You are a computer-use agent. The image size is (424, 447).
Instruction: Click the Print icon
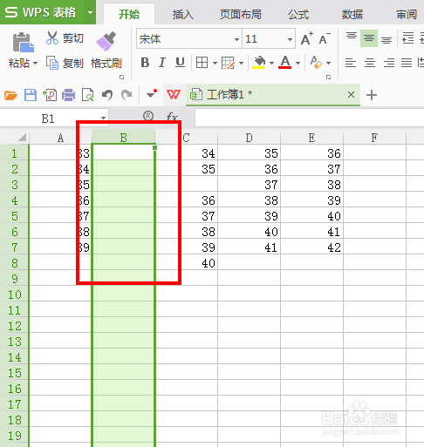68,95
